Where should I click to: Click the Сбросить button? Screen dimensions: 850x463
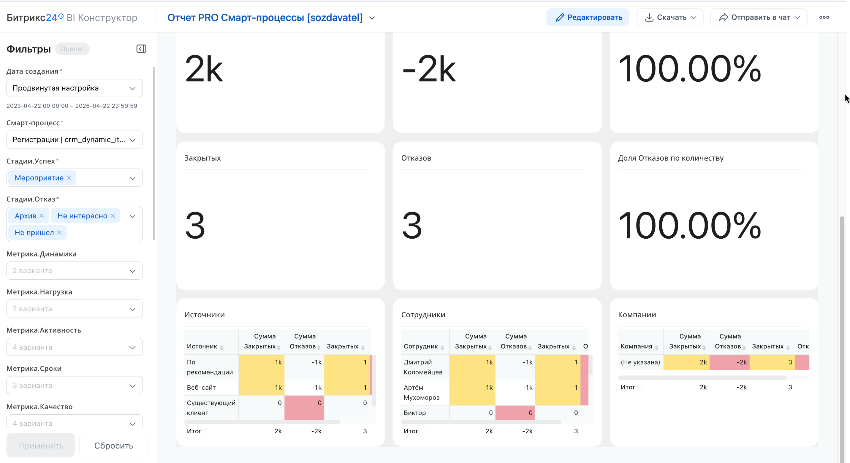(x=113, y=445)
